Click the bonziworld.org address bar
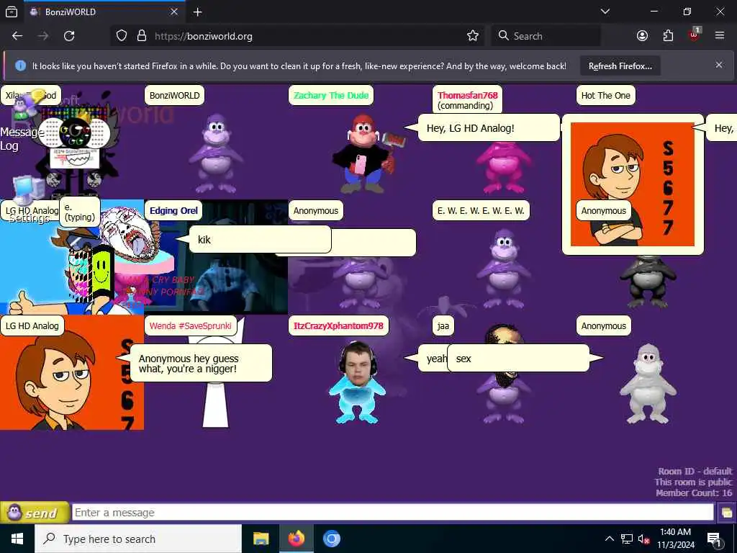The image size is (737, 553). [296, 36]
